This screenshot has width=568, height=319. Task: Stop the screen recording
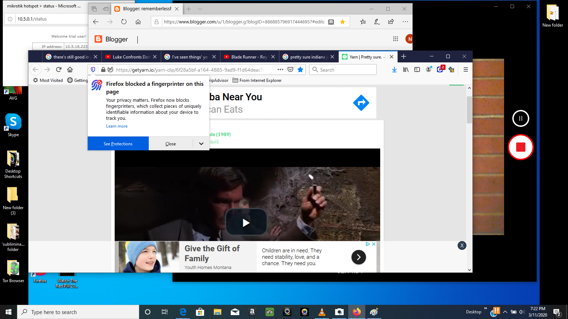[521, 147]
